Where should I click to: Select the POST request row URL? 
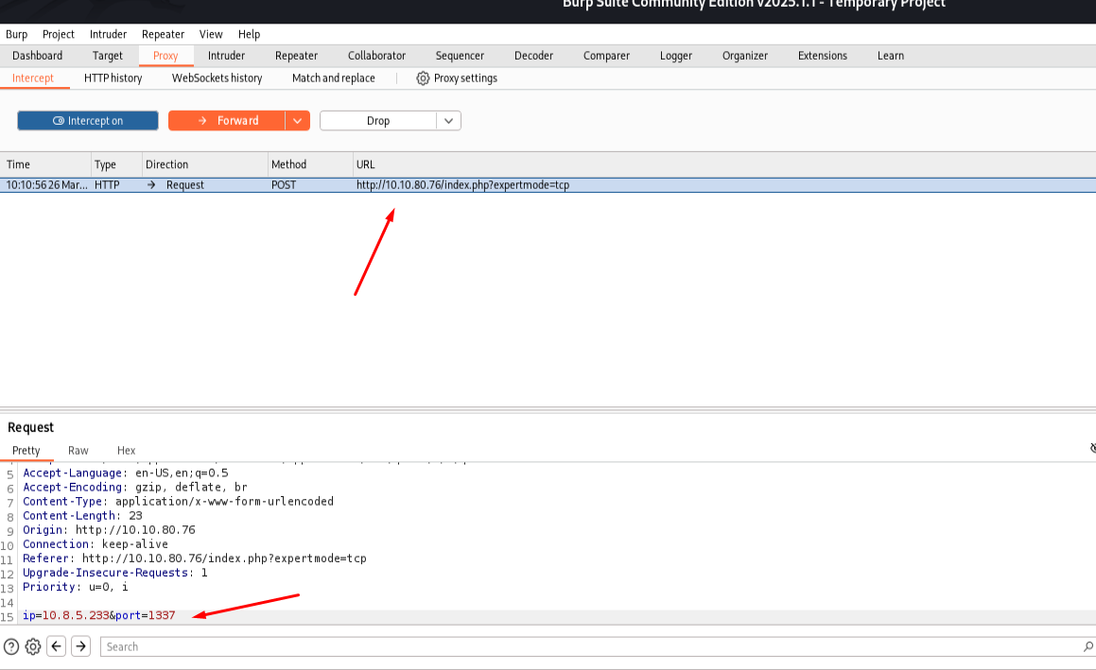tap(462, 185)
